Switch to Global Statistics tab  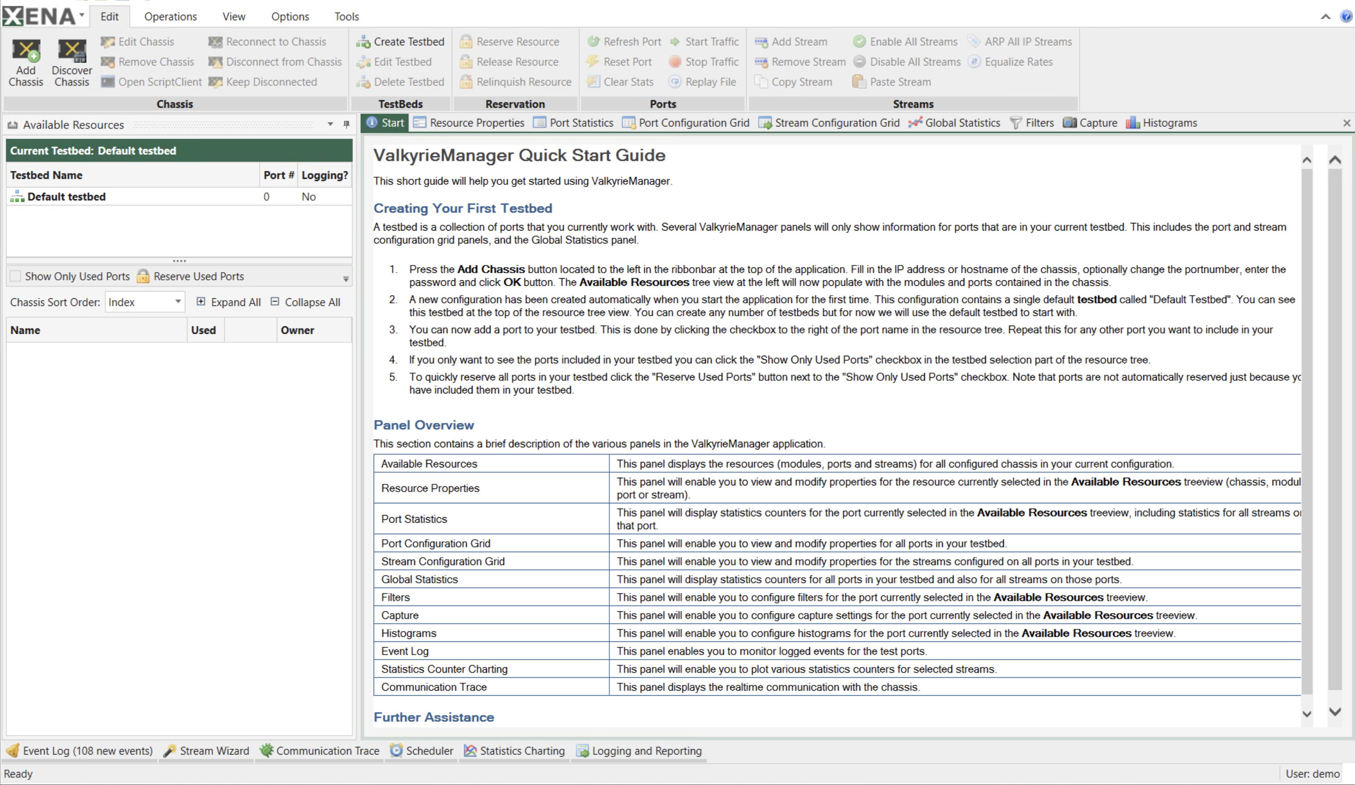(954, 122)
